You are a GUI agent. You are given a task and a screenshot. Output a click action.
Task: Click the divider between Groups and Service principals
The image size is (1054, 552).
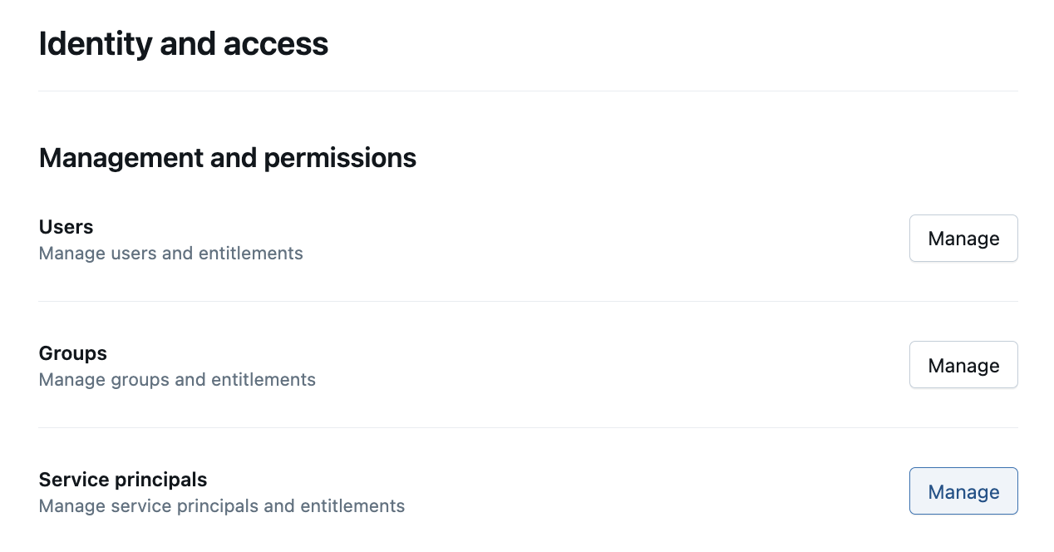[x=528, y=427]
